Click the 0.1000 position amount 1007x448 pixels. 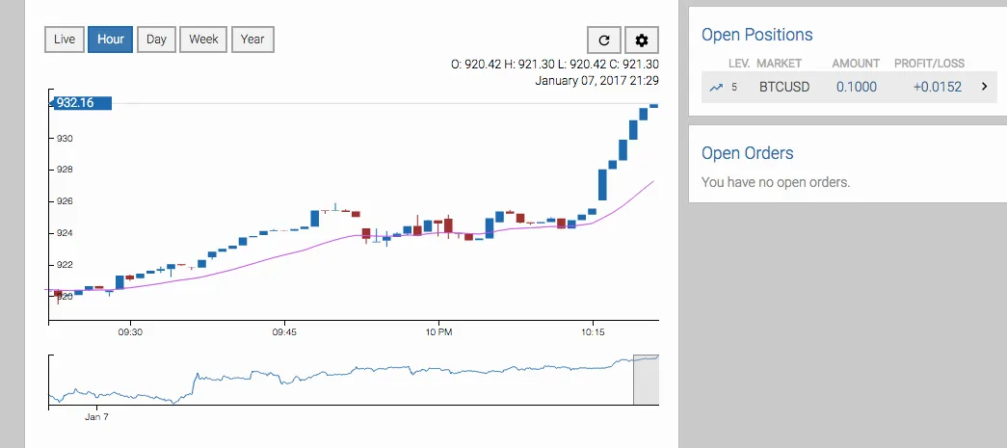[x=856, y=88]
